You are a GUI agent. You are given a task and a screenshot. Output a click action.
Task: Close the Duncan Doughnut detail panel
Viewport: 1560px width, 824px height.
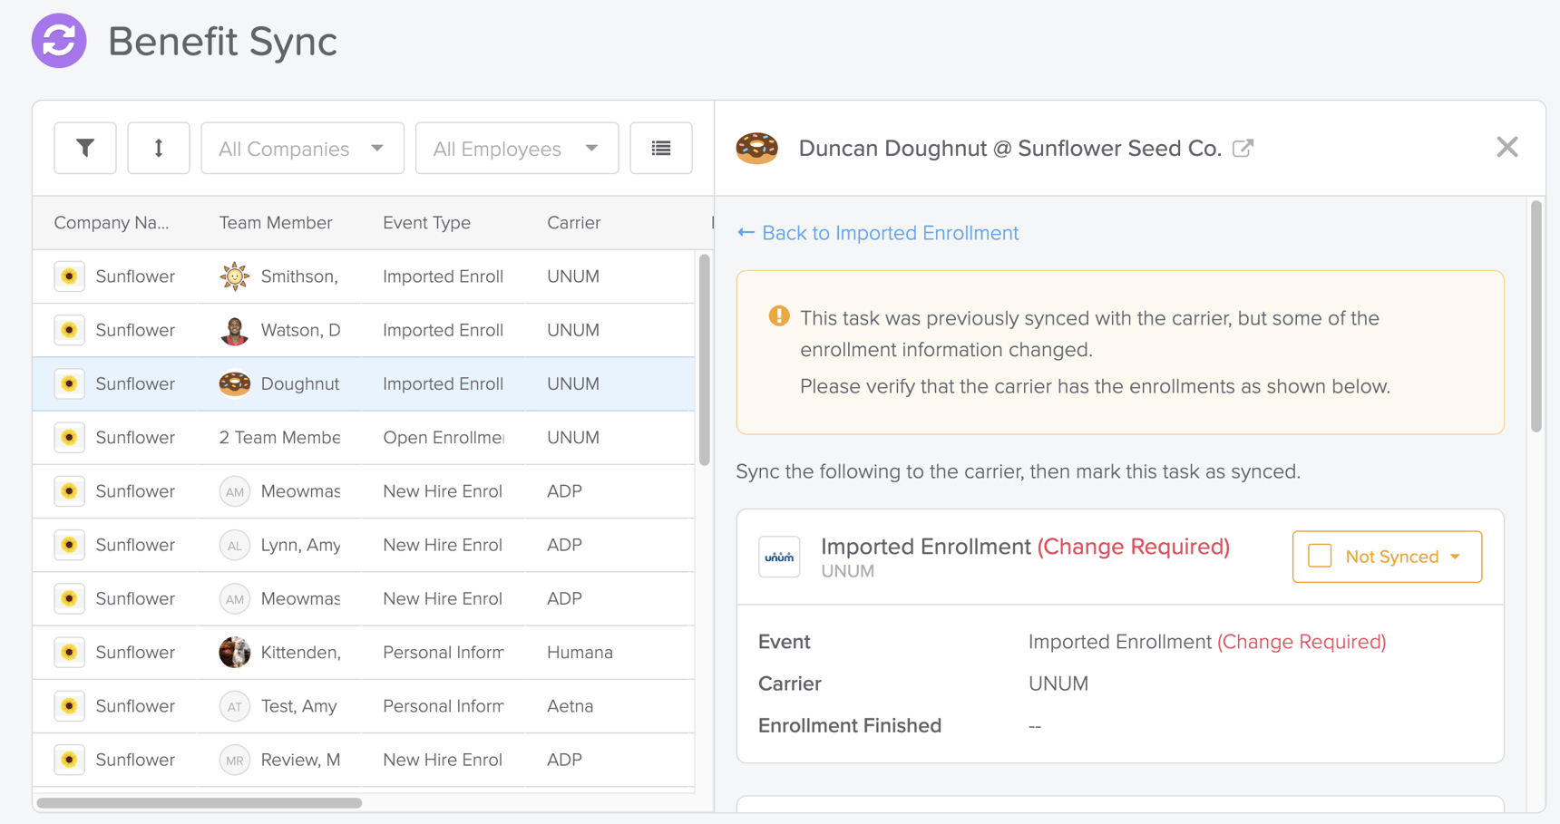(x=1507, y=146)
